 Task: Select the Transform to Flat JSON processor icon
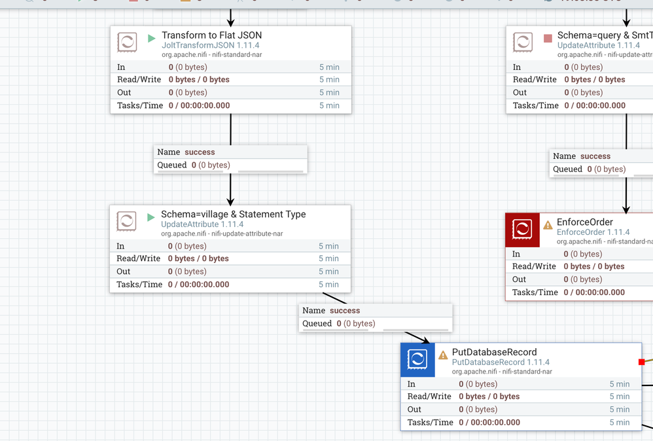point(127,43)
